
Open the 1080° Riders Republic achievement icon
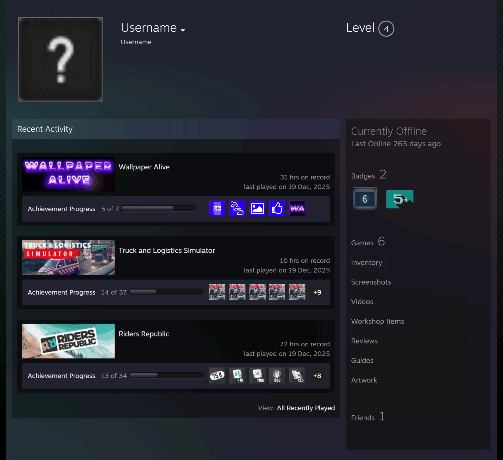277,375
